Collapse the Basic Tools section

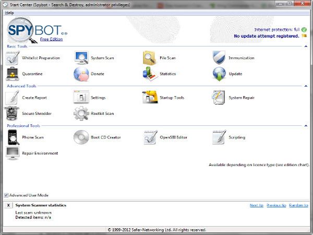[x=306, y=46]
